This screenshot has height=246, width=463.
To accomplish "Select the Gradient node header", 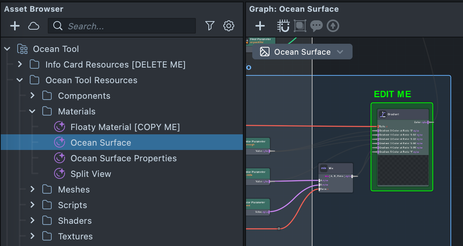I will pyautogui.click(x=403, y=114).
